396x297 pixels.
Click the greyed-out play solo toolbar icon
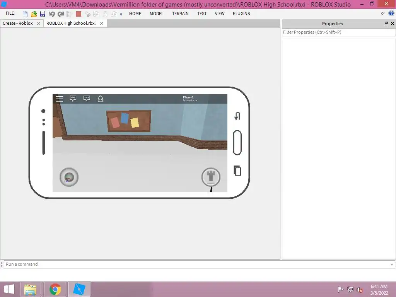[x=70, y=14]
